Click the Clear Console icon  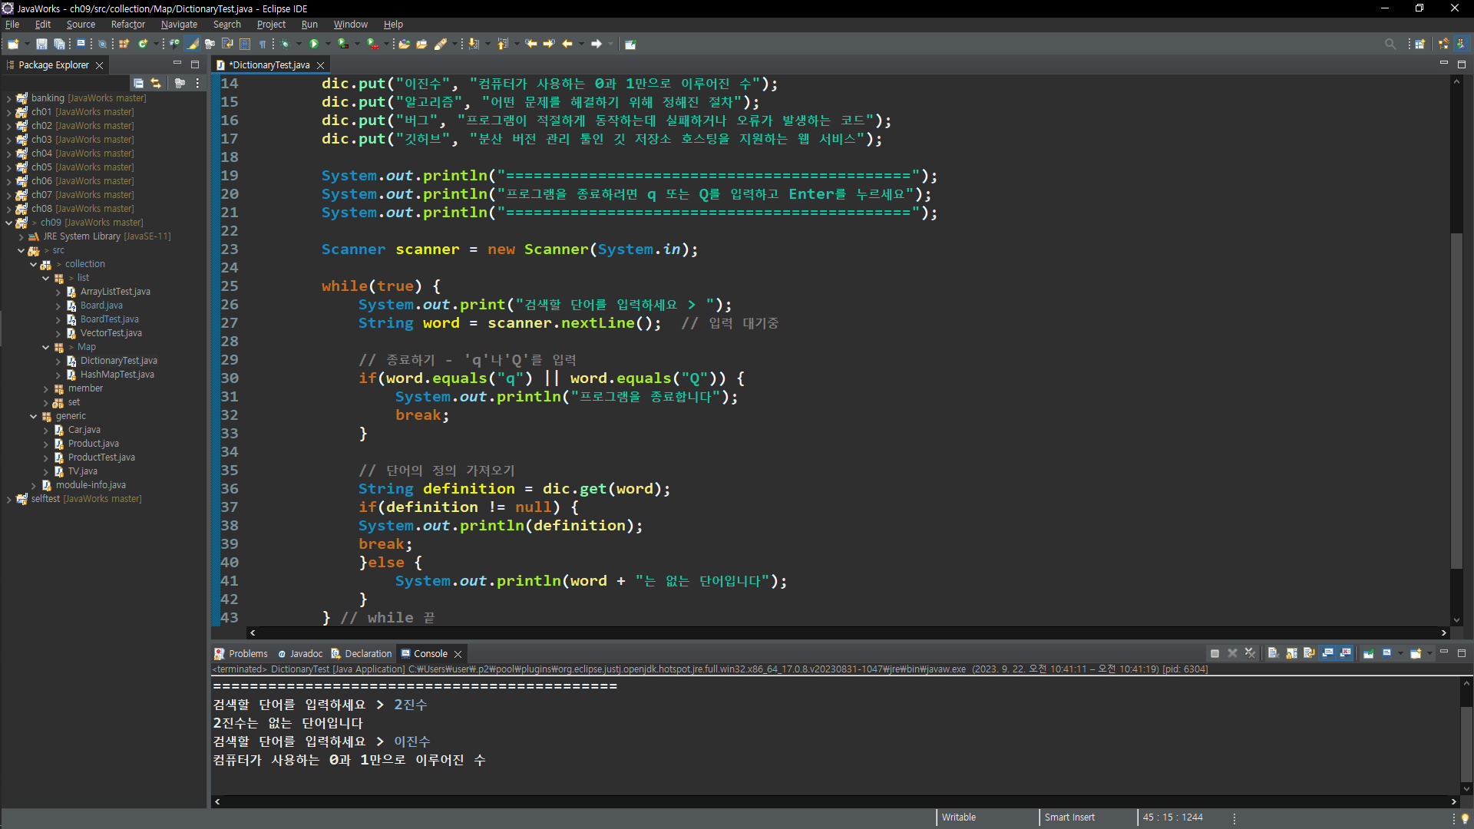point(1273,653)
